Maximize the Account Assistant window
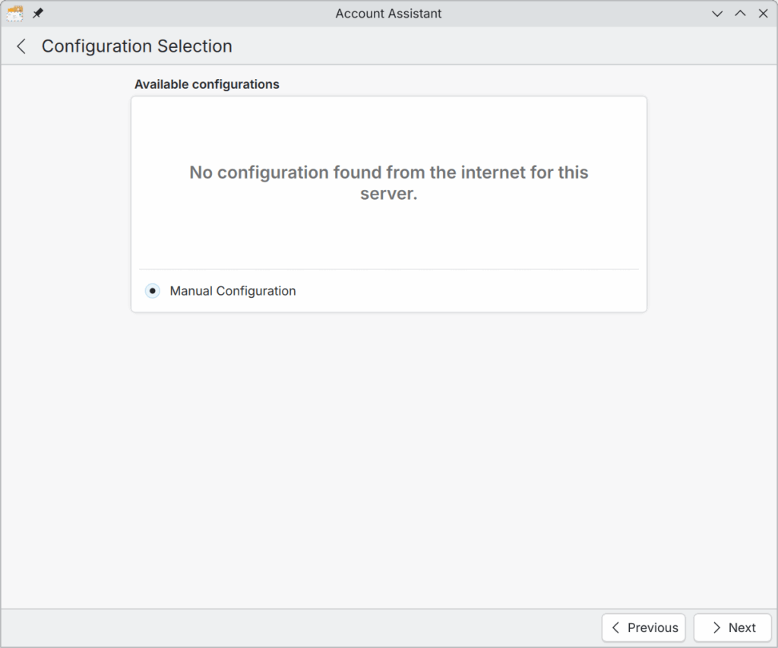The image size is (778, 648). pos(740,14)
